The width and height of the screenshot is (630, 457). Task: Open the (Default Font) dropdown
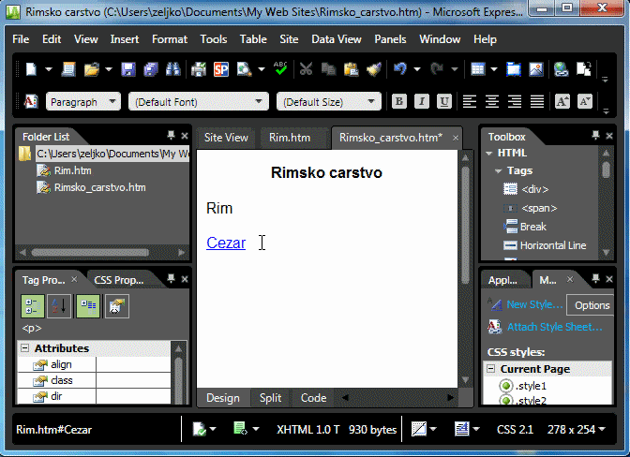(197, 101)
